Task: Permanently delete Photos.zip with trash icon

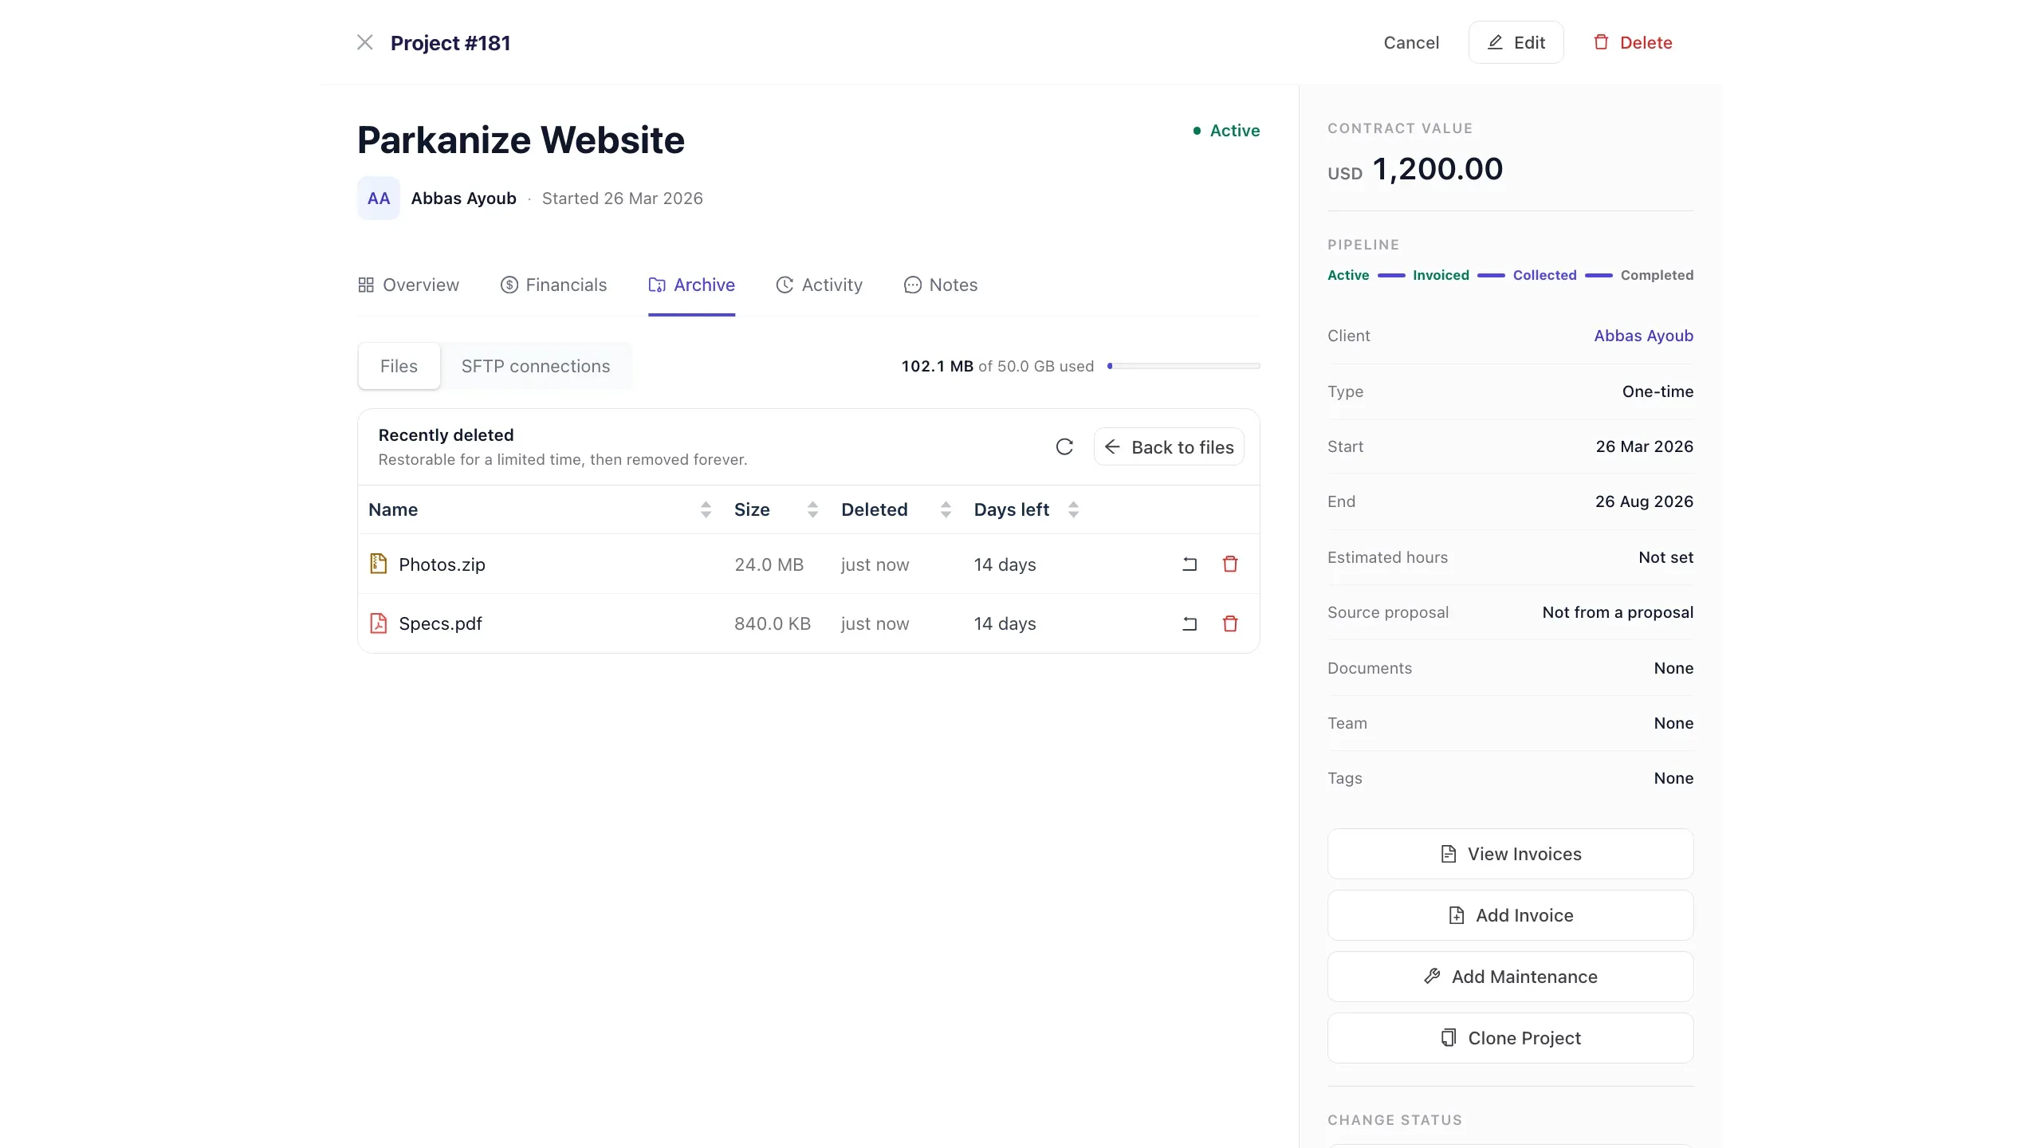Action: click(1230, 564)
